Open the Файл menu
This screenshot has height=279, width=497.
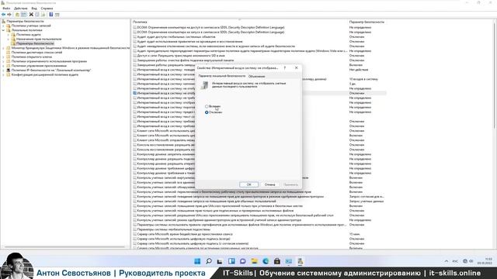click(6, 9)
